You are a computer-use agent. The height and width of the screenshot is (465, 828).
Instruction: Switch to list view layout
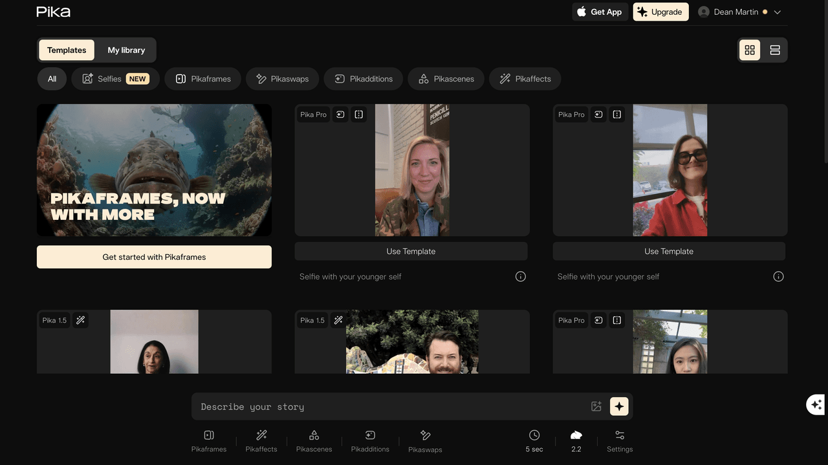tap(775, 50)
